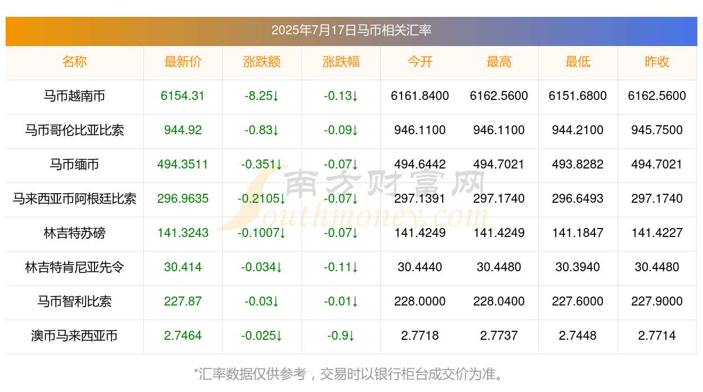
Task: Select low value 30.3940
Action: point(578,267)
